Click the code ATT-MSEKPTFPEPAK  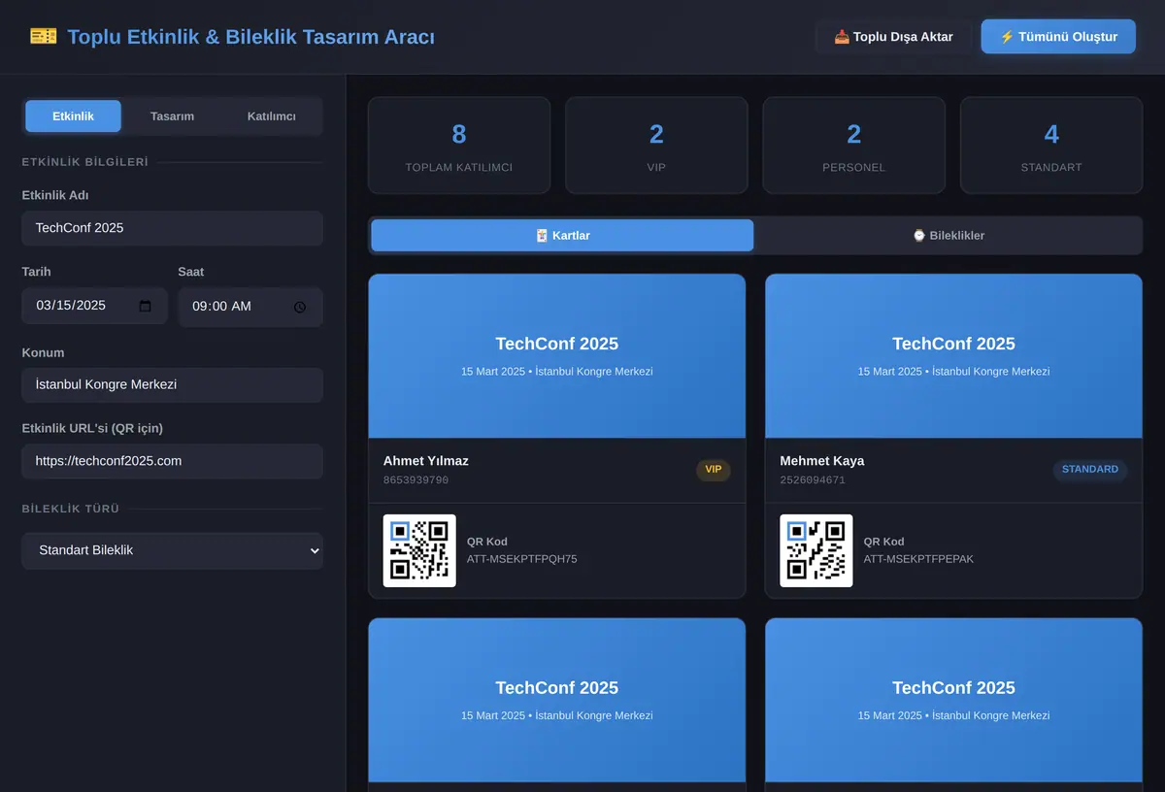[919, 559]
